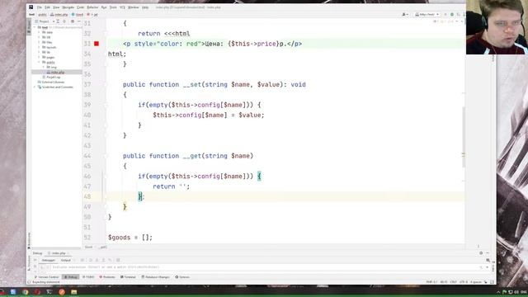Click the PhpStorm logo icon in title bar

tap(31, 7)
